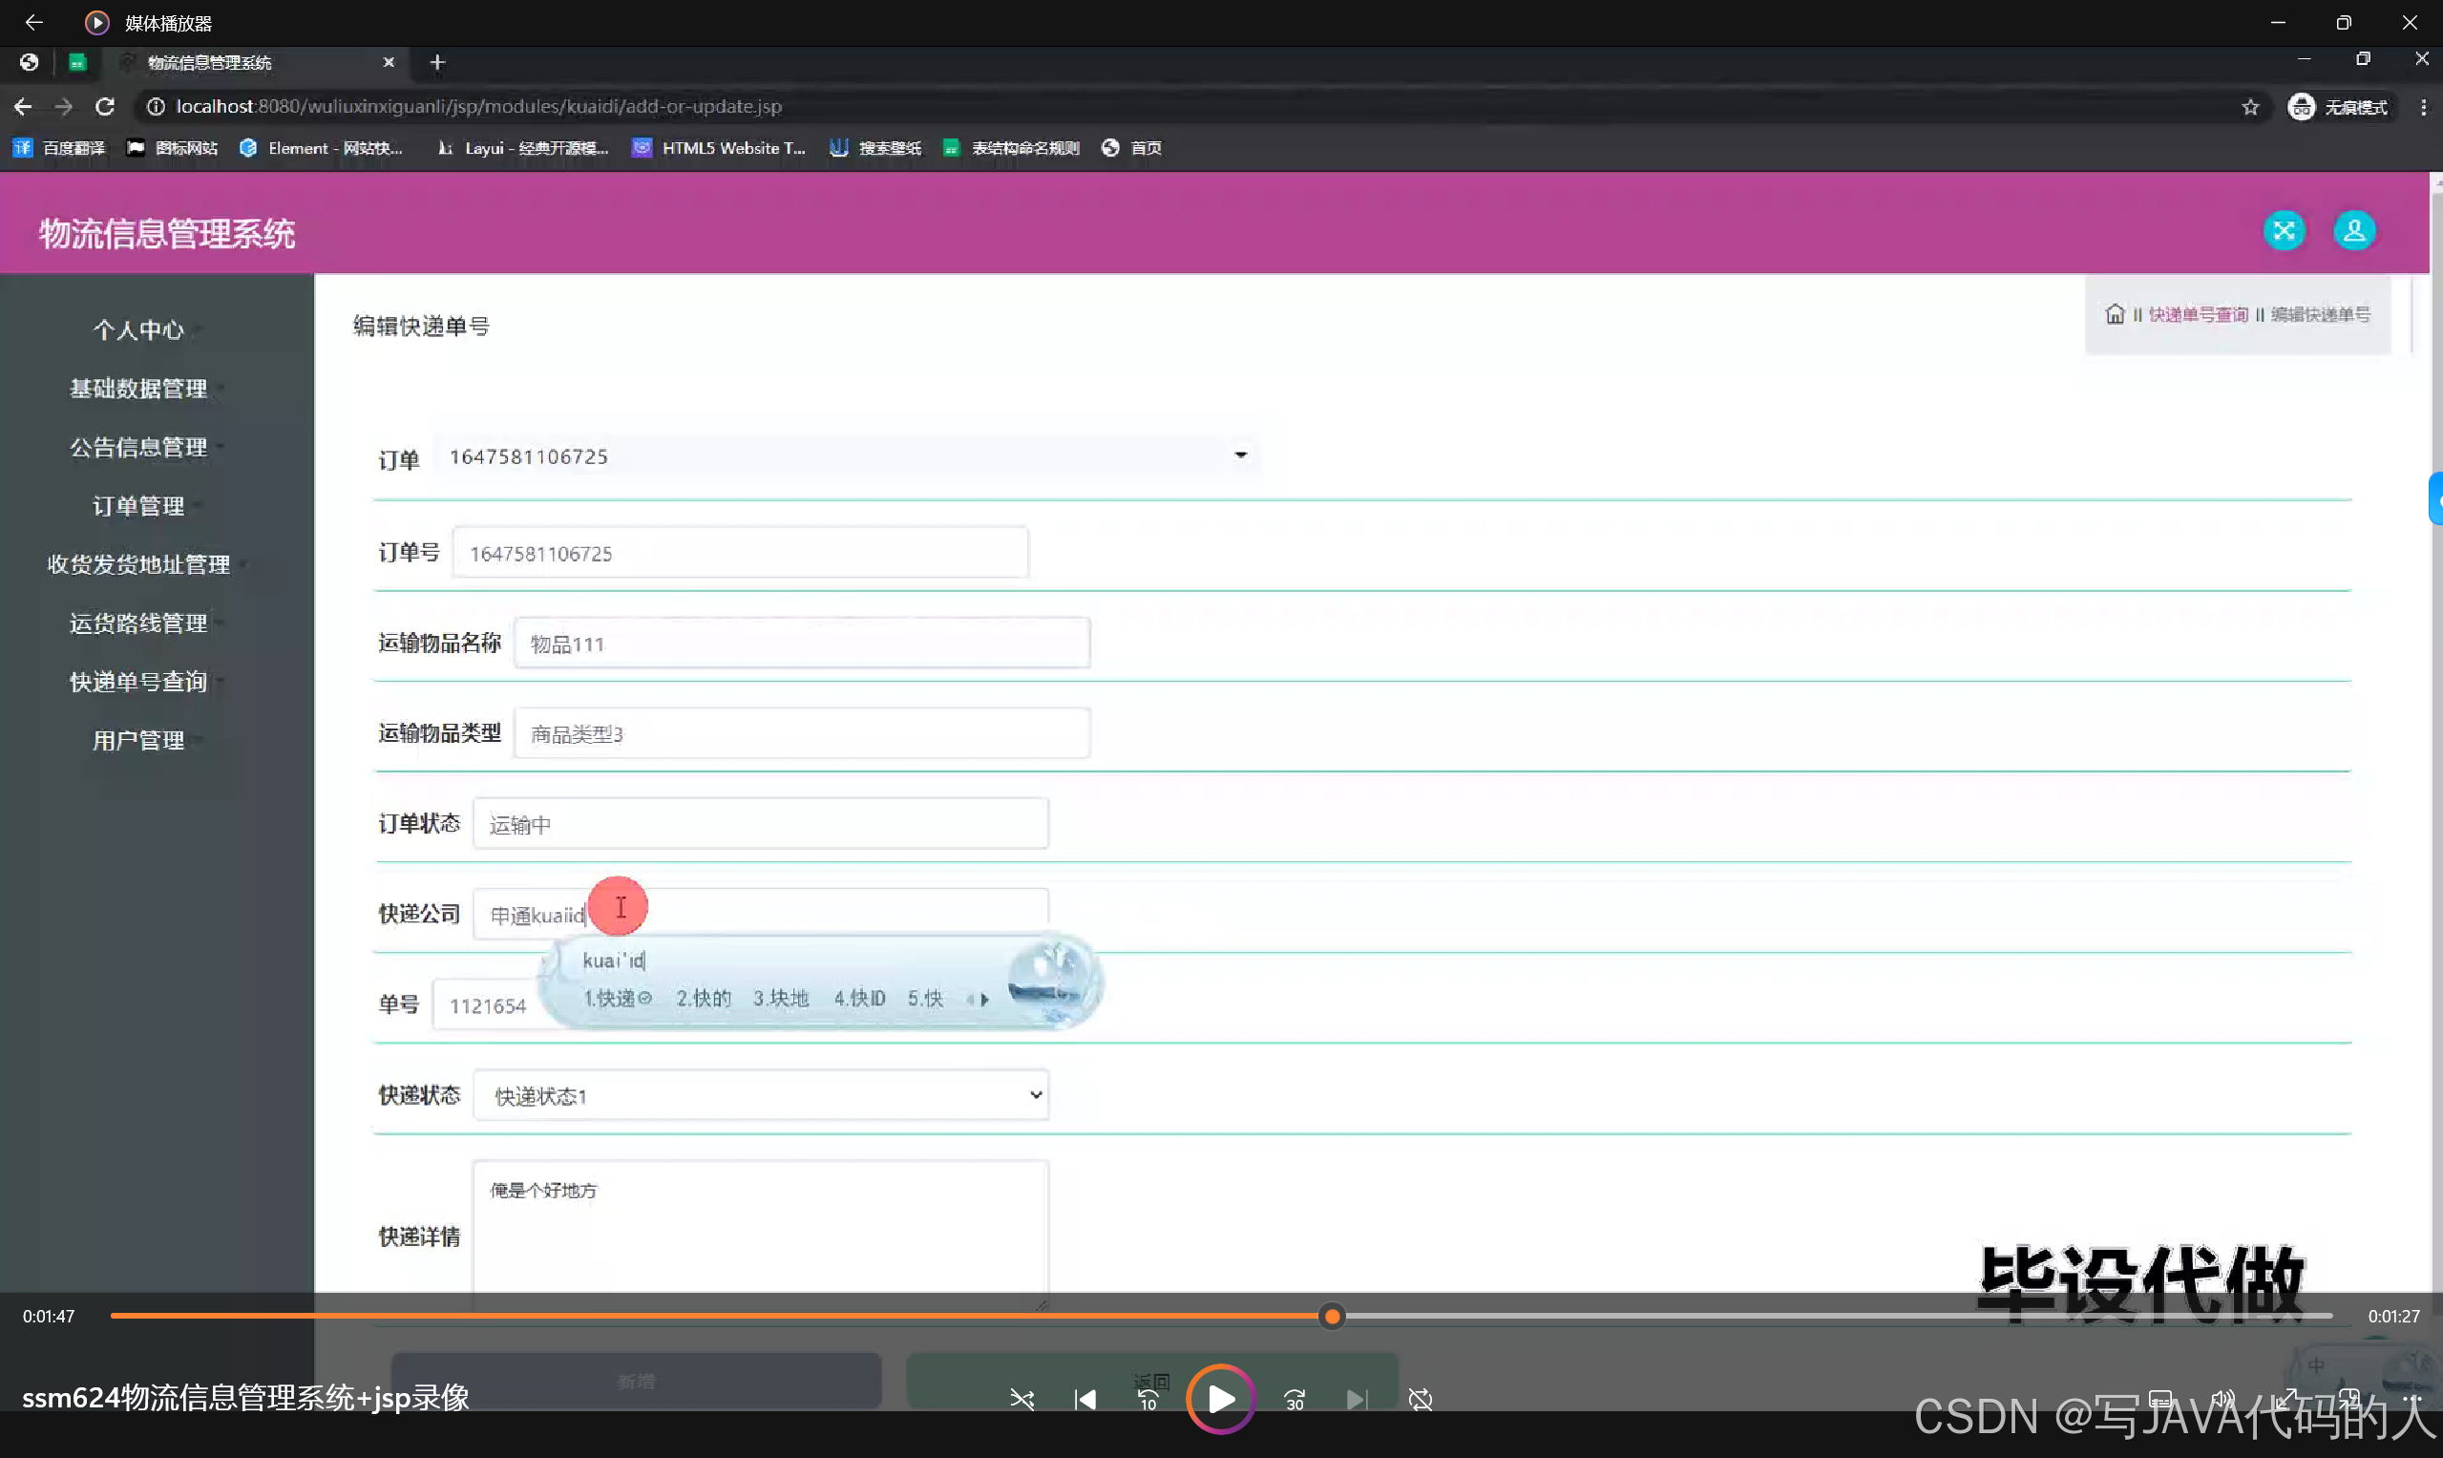Click the 快递公司 input field
Screen dimensions: 2443x1458
click(x=815, y=915)
